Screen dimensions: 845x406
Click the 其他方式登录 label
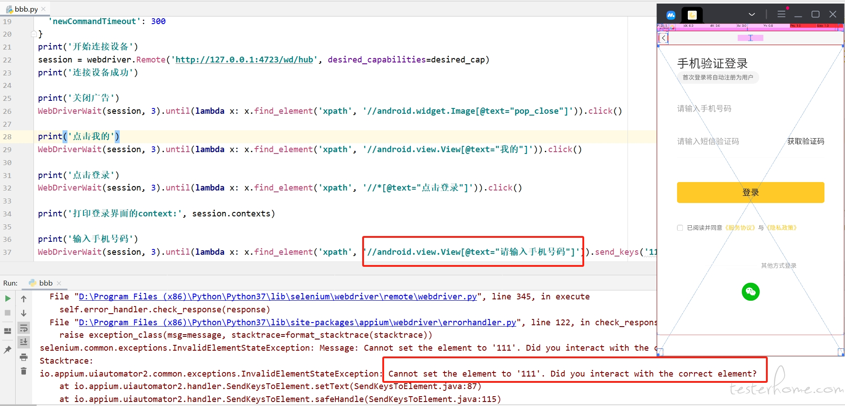778,265
